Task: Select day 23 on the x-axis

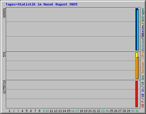Action: pos(103,111)
